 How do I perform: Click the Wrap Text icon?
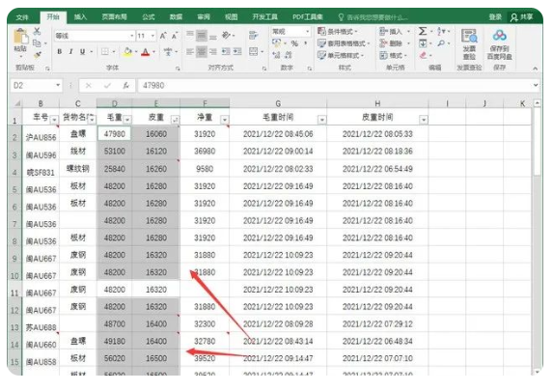pyautogui.click(x=253, y=36)
